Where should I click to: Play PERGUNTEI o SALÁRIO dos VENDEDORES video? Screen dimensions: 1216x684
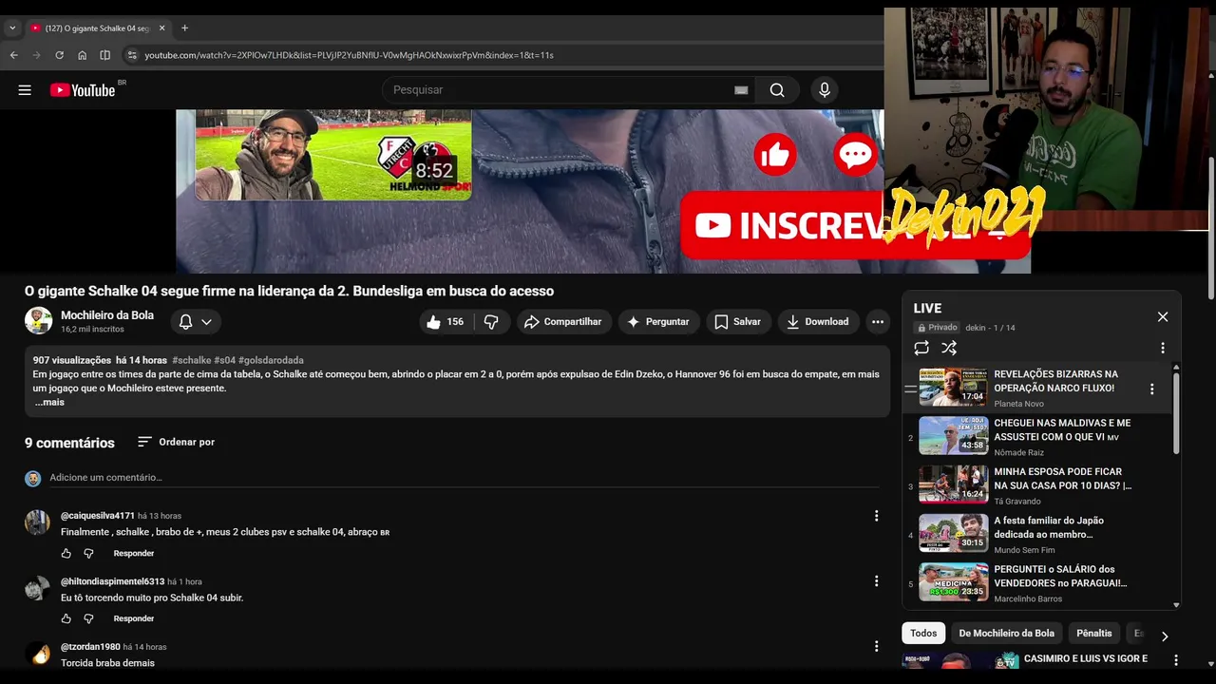point(1038,582)
